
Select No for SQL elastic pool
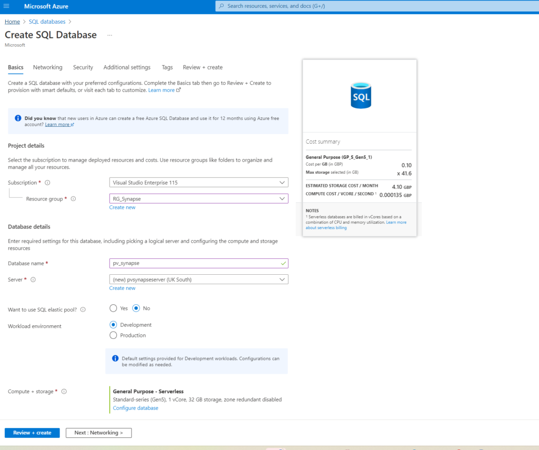pos(136,308)
